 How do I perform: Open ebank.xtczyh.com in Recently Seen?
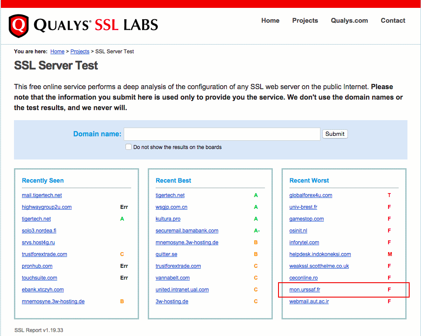tap(43, 290)
